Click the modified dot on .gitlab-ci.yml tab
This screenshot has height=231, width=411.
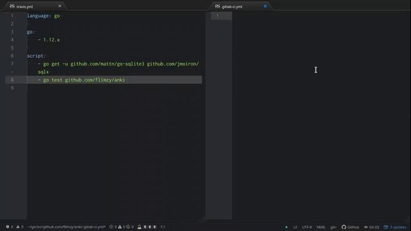click(265, 6)
